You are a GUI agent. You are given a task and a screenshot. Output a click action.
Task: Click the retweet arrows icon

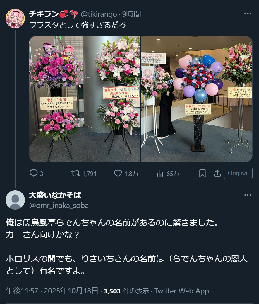pos(76,173)
